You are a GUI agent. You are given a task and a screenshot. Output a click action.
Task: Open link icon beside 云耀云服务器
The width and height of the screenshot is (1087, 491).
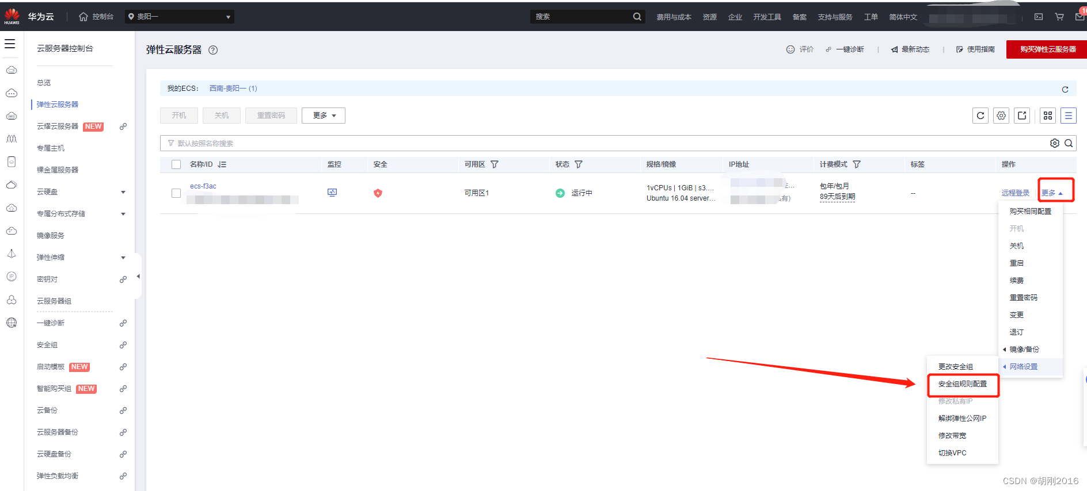(x=123, y=126)
